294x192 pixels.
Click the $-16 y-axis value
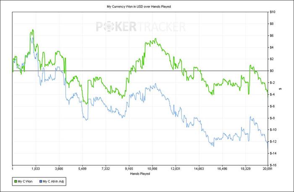tap(273, 165)
